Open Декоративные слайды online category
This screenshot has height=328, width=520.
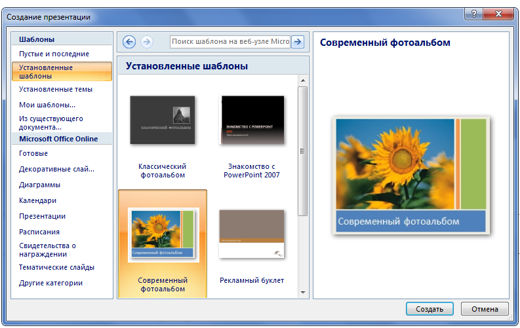pyautogui.click(x=56, y=169)
